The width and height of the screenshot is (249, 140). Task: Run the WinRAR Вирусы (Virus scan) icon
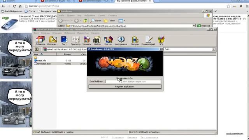135,40
